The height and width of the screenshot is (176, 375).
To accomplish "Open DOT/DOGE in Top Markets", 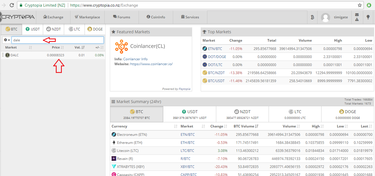I will click(x=217, y=57).
